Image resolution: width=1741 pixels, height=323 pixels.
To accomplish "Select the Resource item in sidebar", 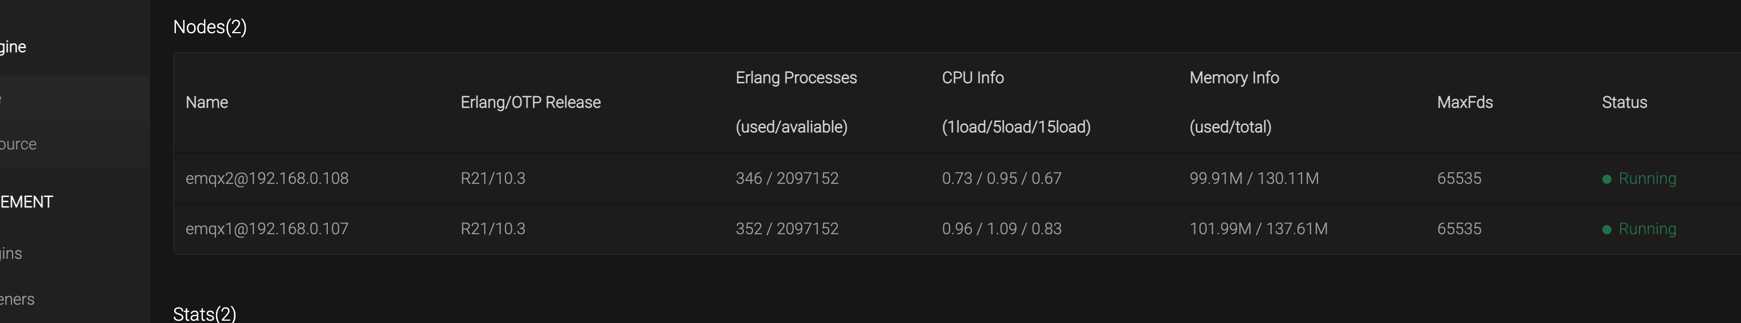I will tap(18, 144).
